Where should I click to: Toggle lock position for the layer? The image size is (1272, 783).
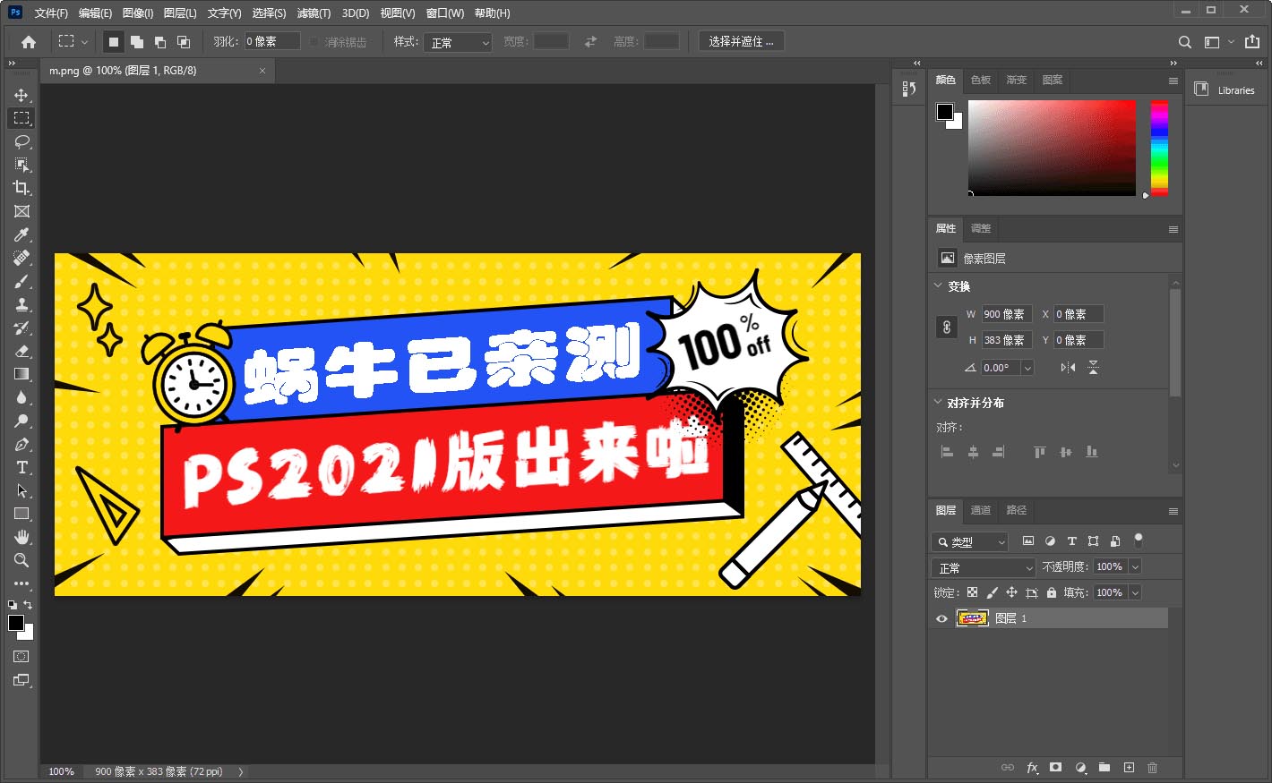[1011, 592]
